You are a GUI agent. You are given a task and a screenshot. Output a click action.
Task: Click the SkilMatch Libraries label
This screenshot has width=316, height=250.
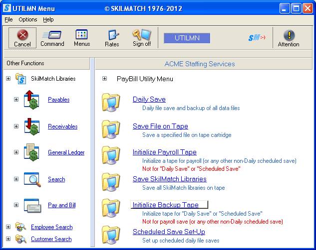pos(53,79)
